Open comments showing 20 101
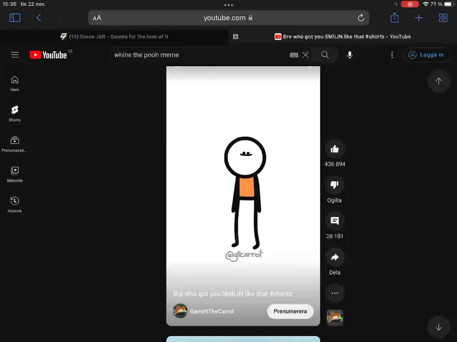Viewport: 457px width, 342px height. pos(335,221)
